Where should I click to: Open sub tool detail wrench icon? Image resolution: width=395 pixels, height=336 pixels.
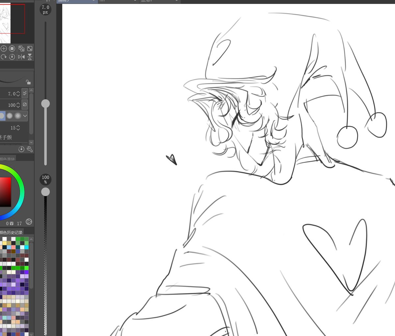[30, 149]
